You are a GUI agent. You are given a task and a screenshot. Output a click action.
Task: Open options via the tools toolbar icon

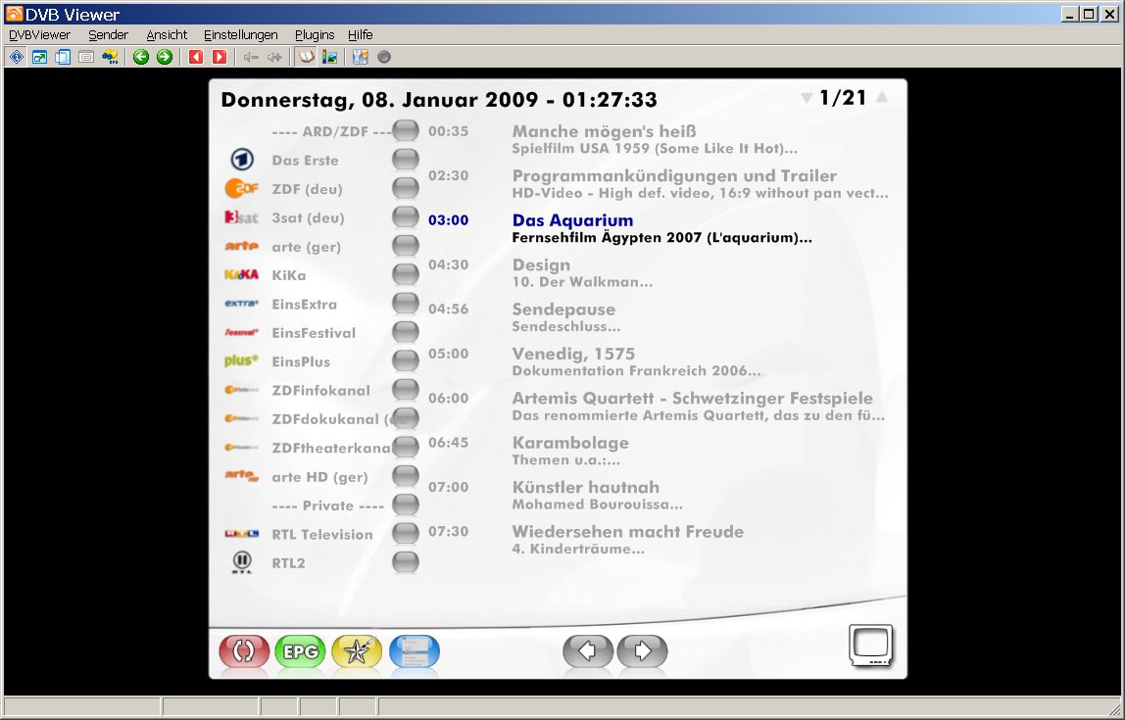point(361,57)
